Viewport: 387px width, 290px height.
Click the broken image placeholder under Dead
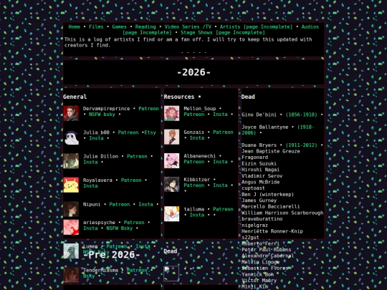(x=171, y=274)
